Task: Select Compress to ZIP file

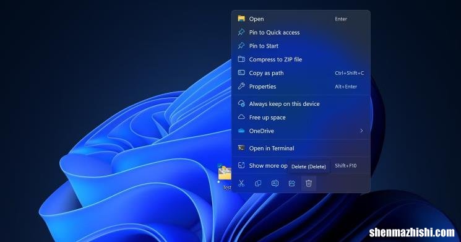Action: tap(301, 59)
